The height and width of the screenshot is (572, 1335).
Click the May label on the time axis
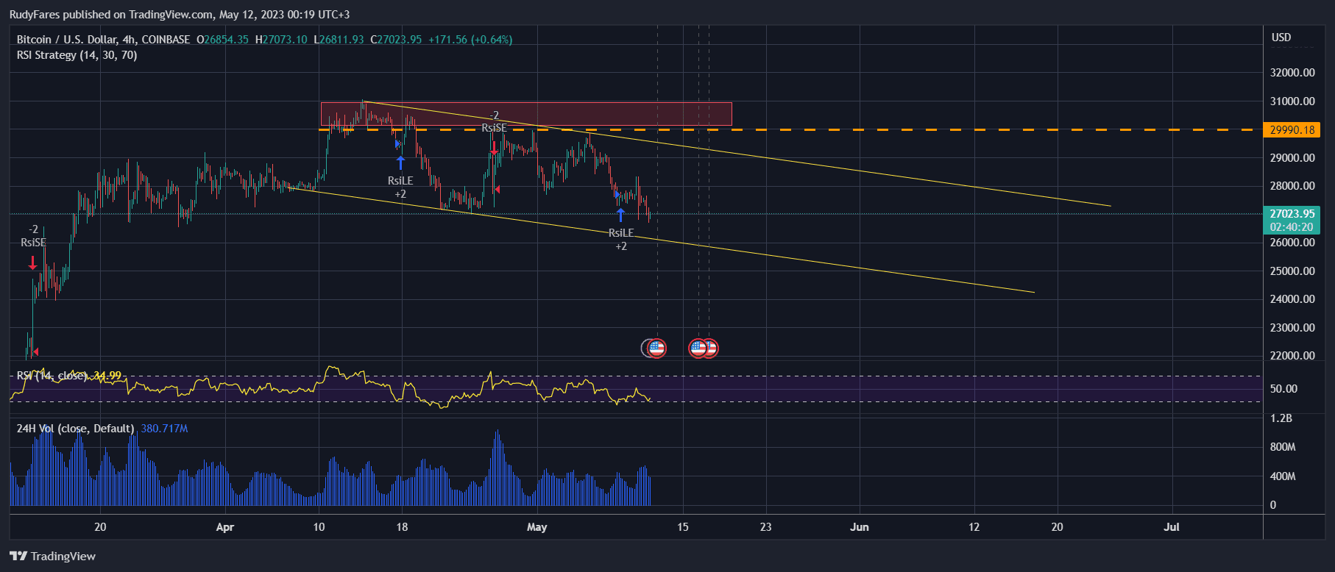(x=537, y=527)
